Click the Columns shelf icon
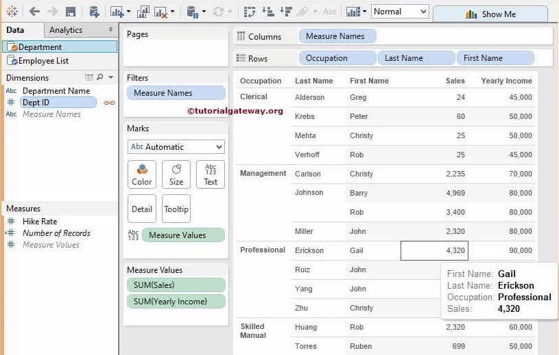 [x=241, y=36]
